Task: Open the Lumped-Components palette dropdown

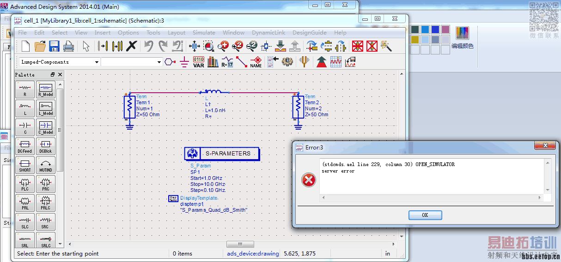Action: click(x=59, y=62)
